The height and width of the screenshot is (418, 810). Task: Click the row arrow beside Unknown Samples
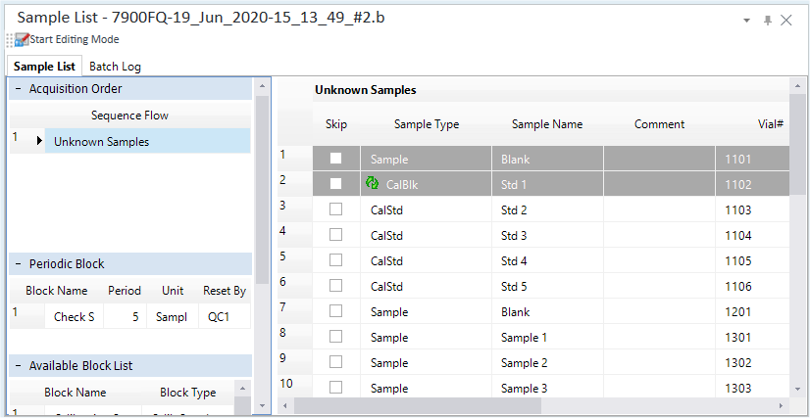point(40,141)
